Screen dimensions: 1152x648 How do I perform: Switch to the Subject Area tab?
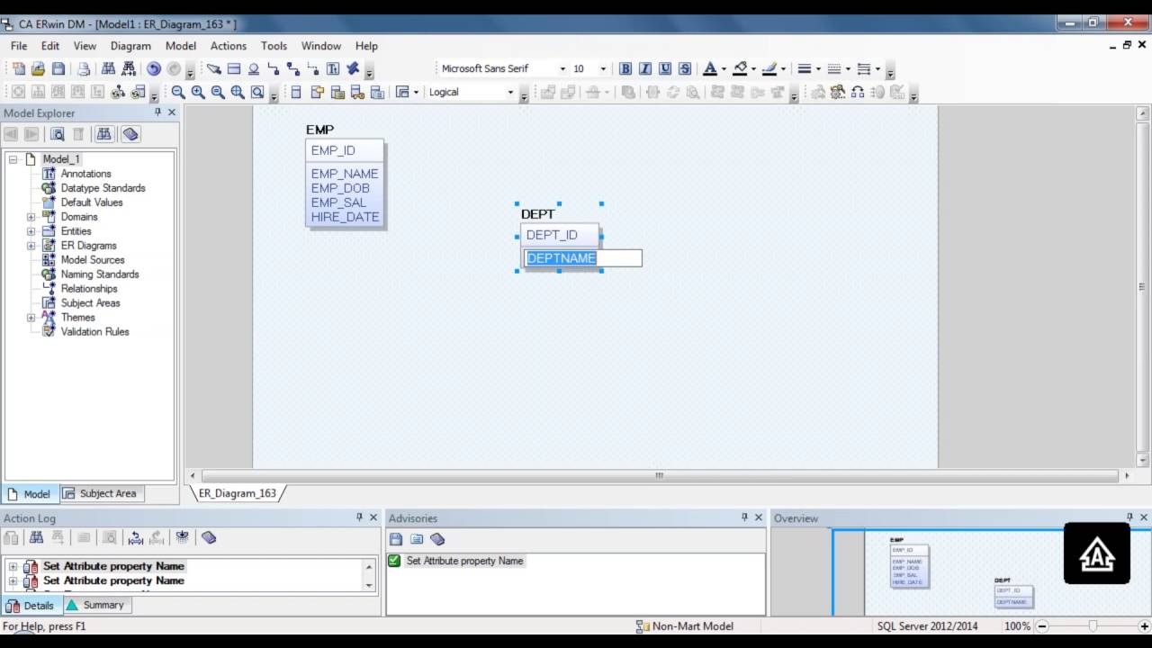(x=100, y=493)
